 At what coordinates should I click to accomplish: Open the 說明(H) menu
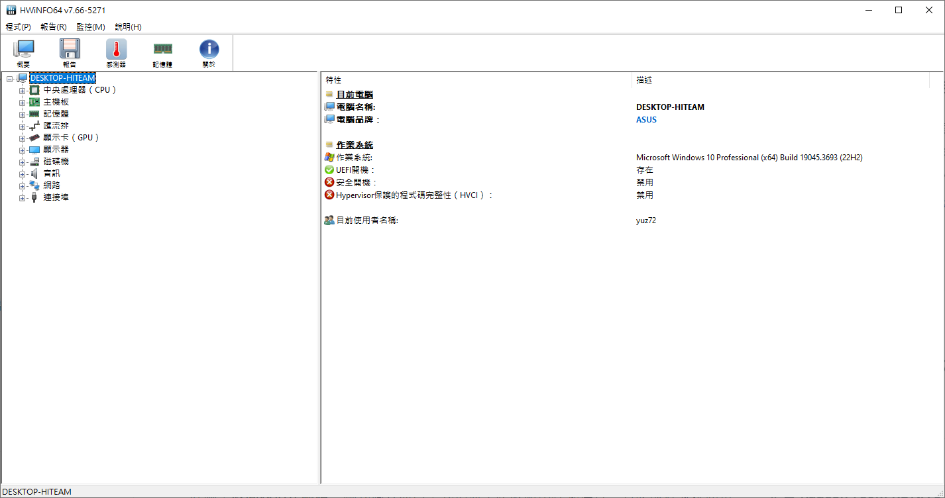point(128,27)
